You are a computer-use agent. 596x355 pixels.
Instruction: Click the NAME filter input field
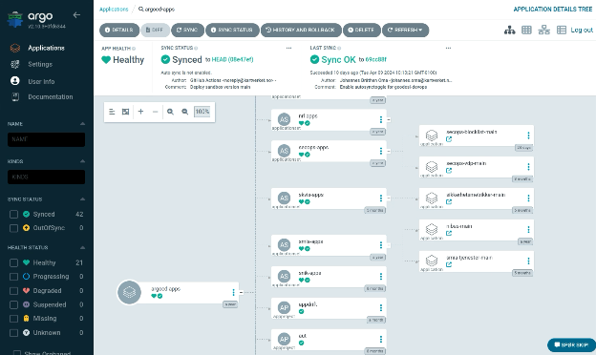point(47,139)
